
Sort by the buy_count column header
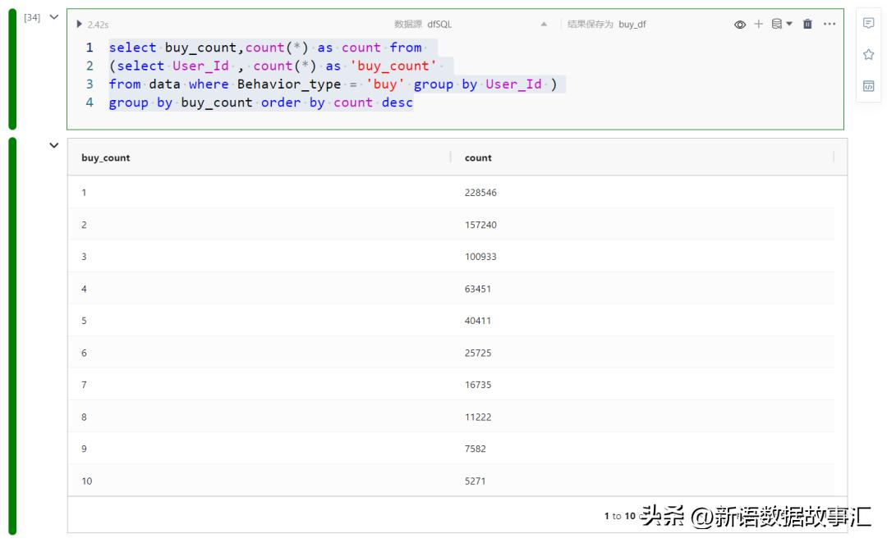pos(106,157)
